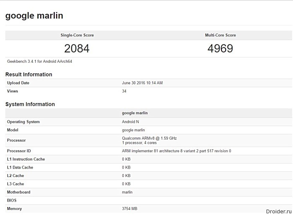Viewport: 293px width, 215px height.
Task: Click the Views label
Action: [x=13, y=91]
